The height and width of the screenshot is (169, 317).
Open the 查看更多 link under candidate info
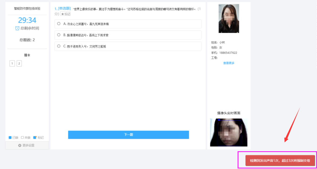[229, 63]
